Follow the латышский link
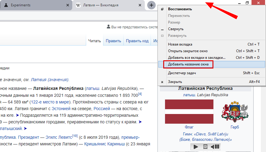266x152 pixels. click(11, 129)
